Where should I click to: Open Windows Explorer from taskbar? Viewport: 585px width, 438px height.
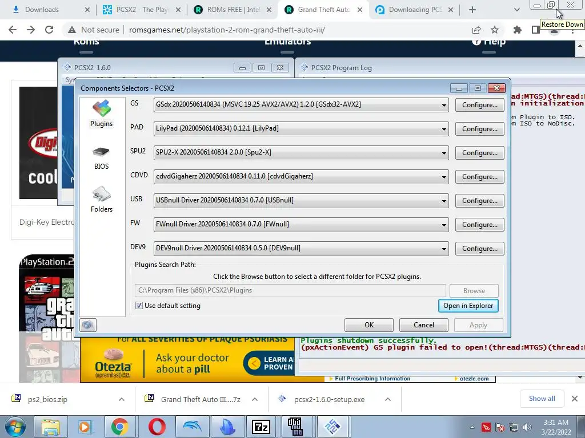click(x=50, y=427)
